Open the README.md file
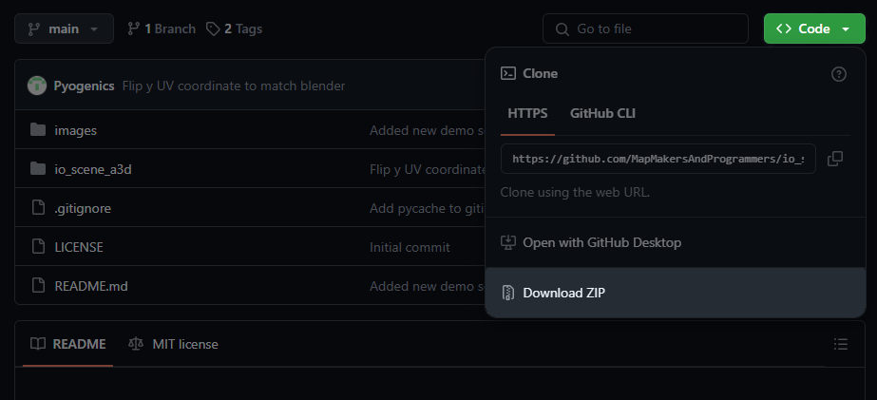877x400 pixels. (x=91, y=286)
